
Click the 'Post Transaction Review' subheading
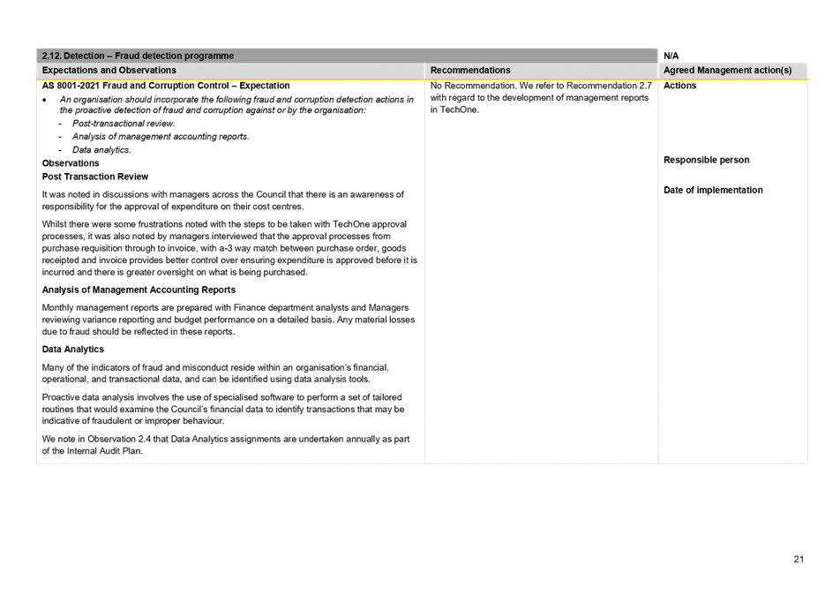[x=94, y=177]
